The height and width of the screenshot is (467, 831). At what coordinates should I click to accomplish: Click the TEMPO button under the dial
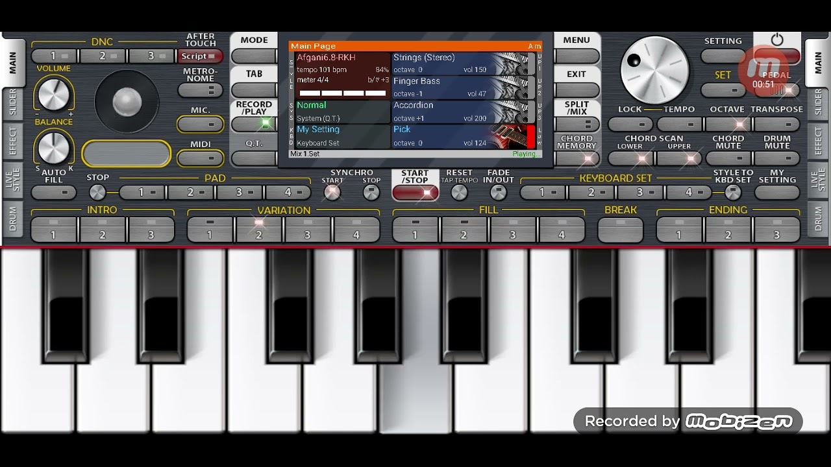click(679, 124)
